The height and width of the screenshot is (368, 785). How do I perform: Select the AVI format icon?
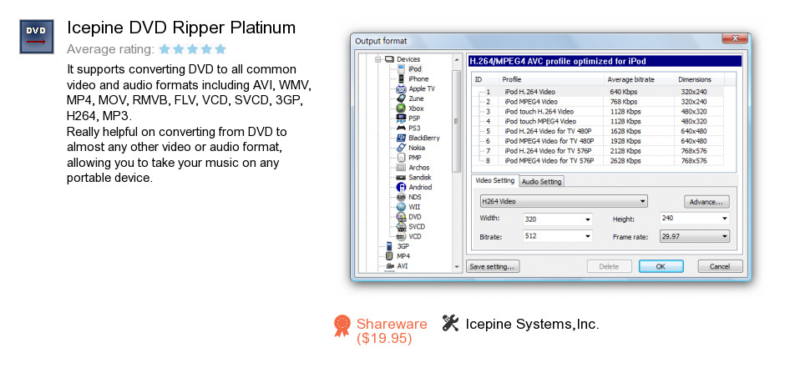click(x=389, y=266)
